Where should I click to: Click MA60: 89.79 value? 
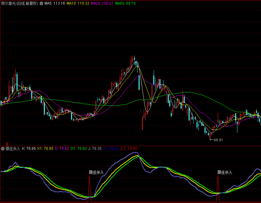pos(125,3)
